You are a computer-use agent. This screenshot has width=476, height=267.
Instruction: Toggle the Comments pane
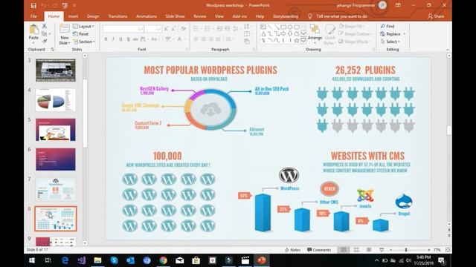(x=319, y=250)
